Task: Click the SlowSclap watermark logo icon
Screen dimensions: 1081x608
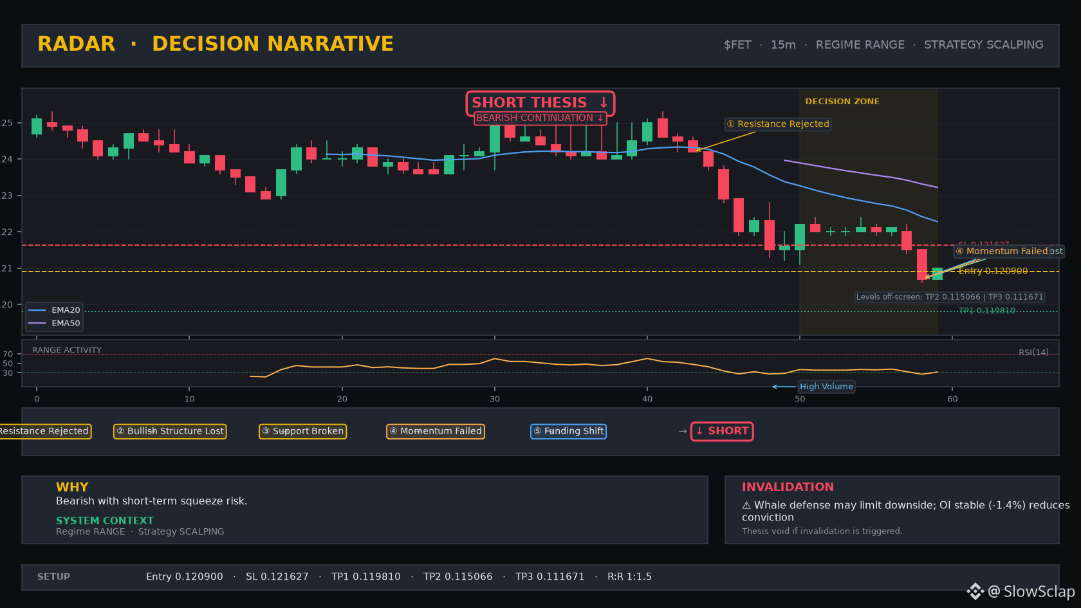Action: tap(975, 591)
